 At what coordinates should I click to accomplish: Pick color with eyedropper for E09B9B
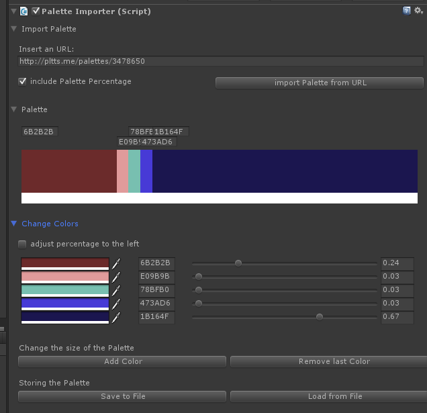(116, 277)
